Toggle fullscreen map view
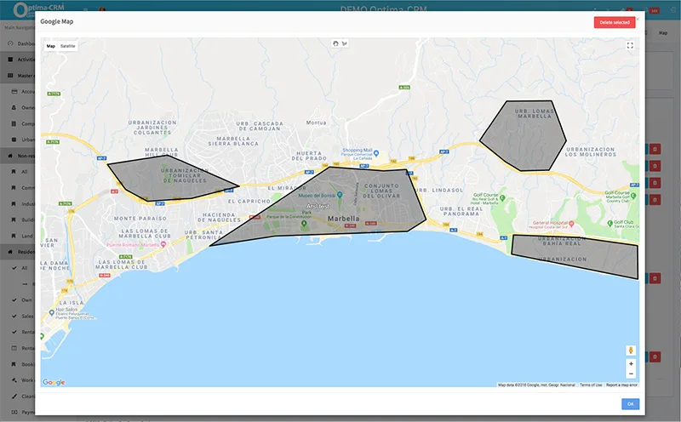 click(x=630, y=46)
